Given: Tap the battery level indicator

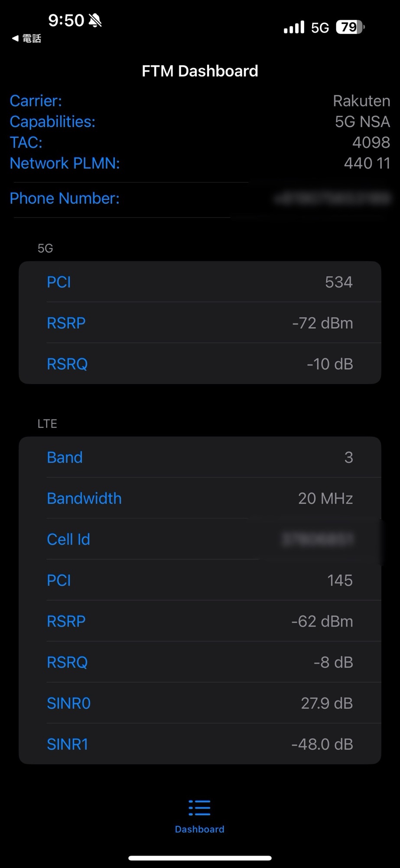Looking at the screenshot, I should (350, 27).
